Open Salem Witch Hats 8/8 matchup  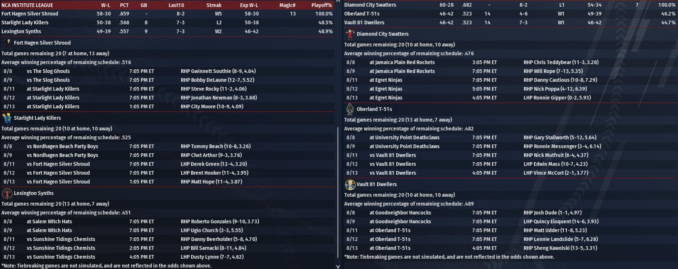click(x=49, y=221)
